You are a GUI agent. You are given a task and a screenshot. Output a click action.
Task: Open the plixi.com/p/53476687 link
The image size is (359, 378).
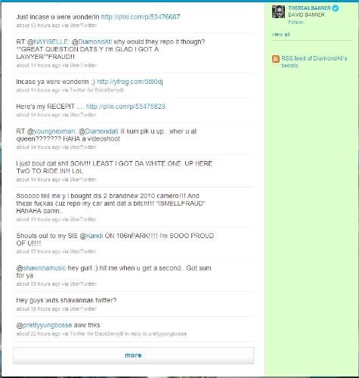(x=141, y=17)
